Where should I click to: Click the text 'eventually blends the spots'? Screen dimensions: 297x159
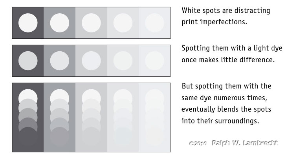pos(226,109)
